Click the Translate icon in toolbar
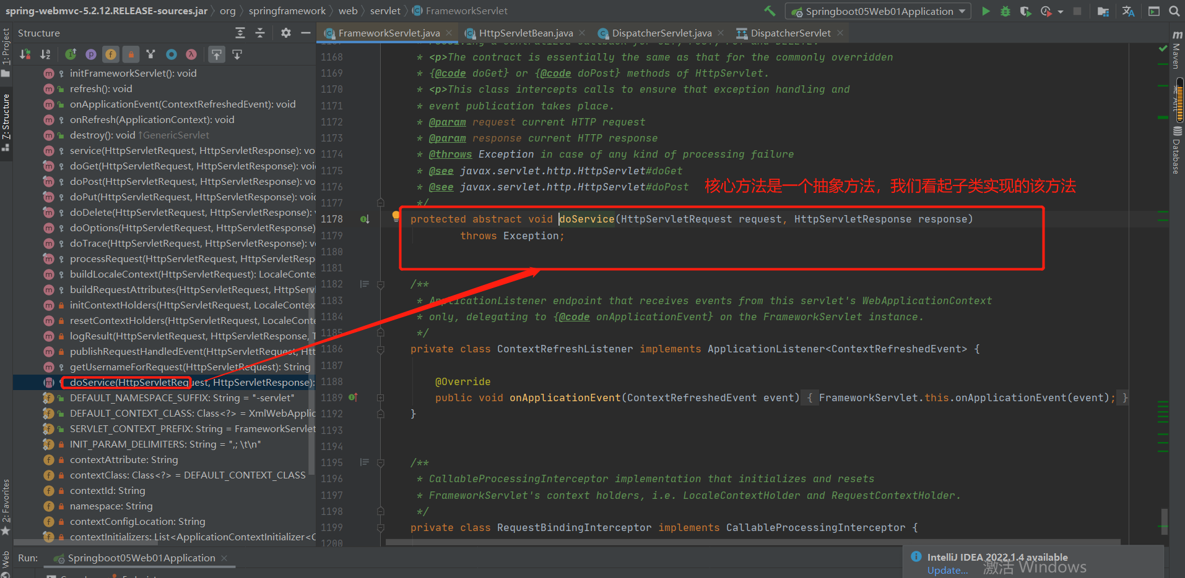 (1128, 11)
